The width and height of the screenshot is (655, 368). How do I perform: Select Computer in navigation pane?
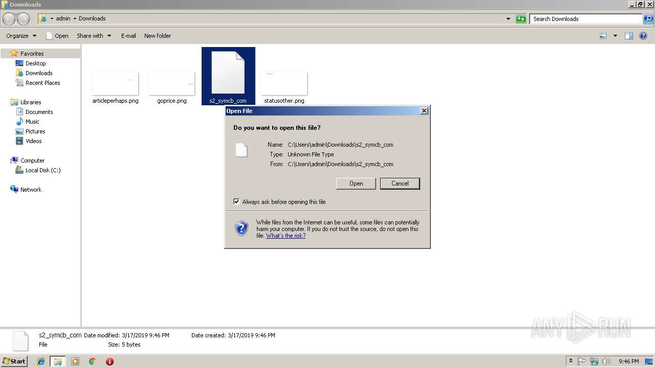coord(32,160)
